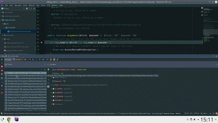This screenshot has height=123, width=218.
Task: Click Step Over icon in debugger toolbar
Action: point(30,59)
